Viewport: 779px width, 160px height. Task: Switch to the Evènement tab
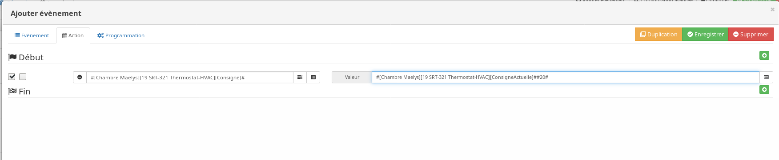tap(32, 35)
